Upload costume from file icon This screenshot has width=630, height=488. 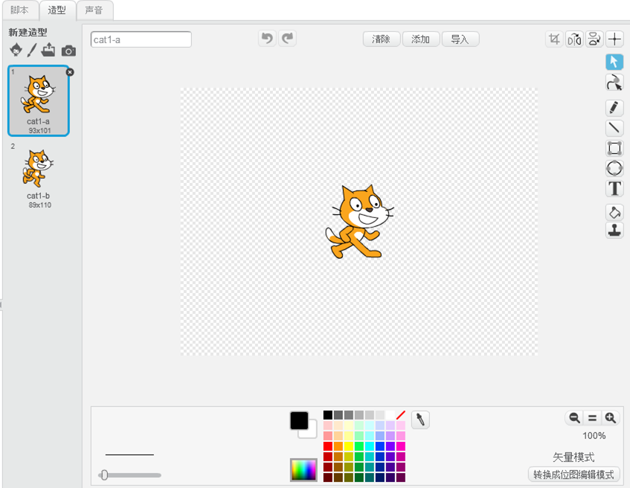[48, 50]
